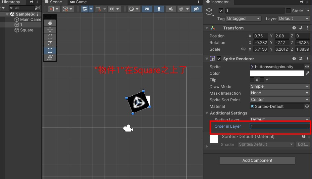Open draw mode sphere dropdown
Screen dimensions: 312x179
tap(133, 9)
